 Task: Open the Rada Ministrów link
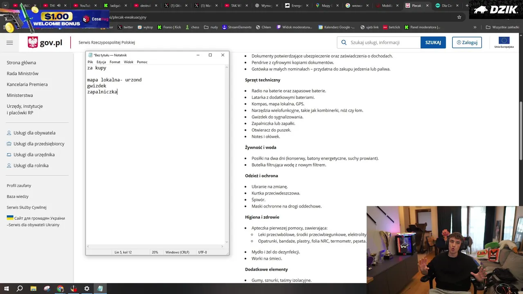pos(22,73)
